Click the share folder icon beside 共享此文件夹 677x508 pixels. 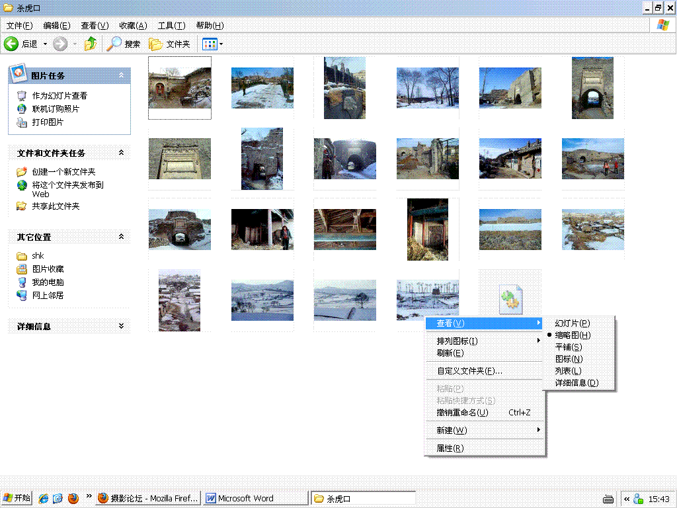click(x=22, y=206)
